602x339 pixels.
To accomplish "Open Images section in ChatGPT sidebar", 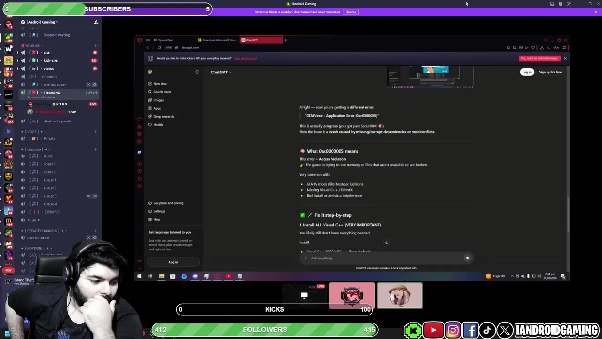I will click(x=158, y=100).
